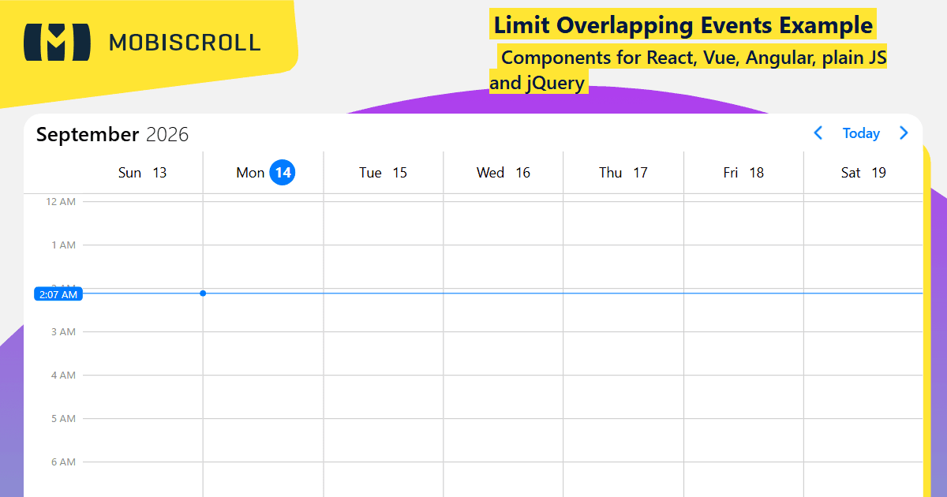Click the Sat 19 day header
This screenshot has width=947, height=497.
coord(863,173)
